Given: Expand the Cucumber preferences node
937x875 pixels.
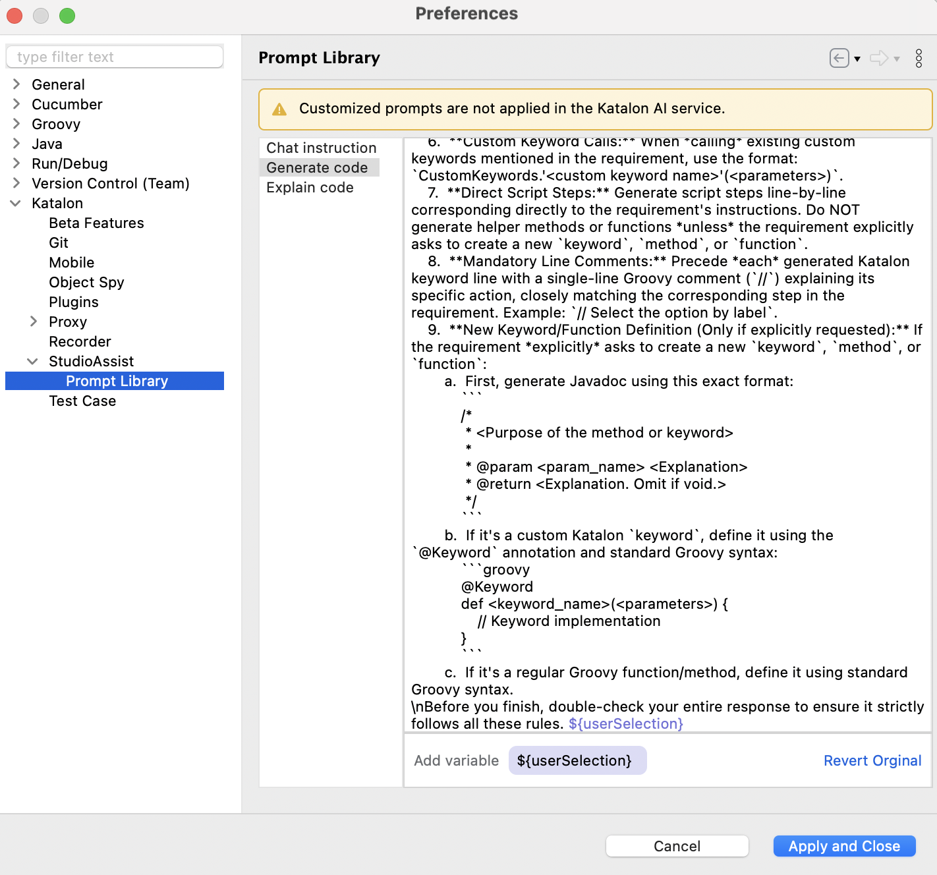Looking at the screenshot, I should point(16,103).
